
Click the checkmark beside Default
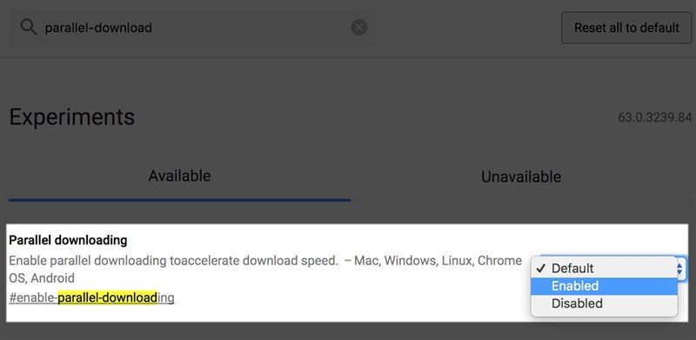540,268
